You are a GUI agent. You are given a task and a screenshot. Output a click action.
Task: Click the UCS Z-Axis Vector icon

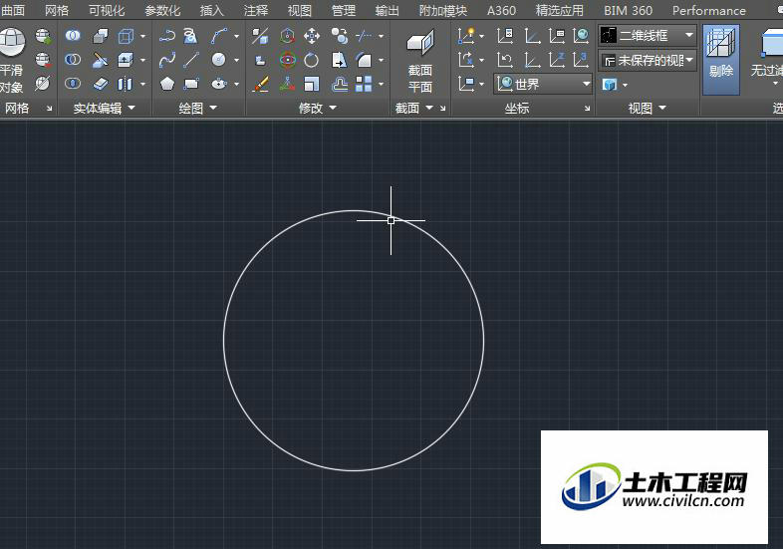coord(556,60)
